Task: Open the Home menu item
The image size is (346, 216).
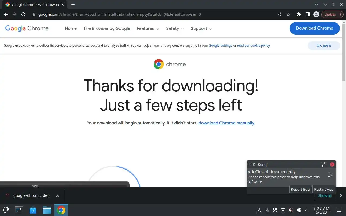Action: (x=71, y=28)
